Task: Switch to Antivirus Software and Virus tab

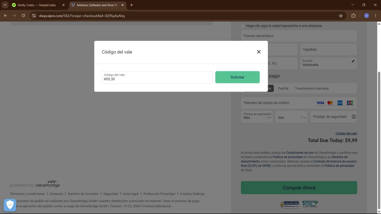Action: 97,5
